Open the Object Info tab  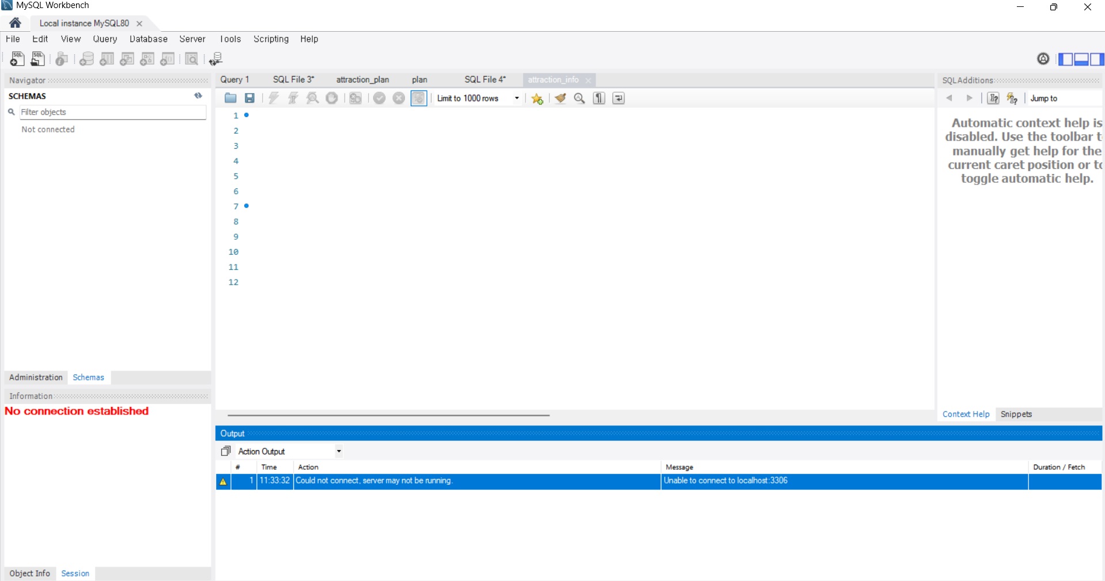(30, 574)
